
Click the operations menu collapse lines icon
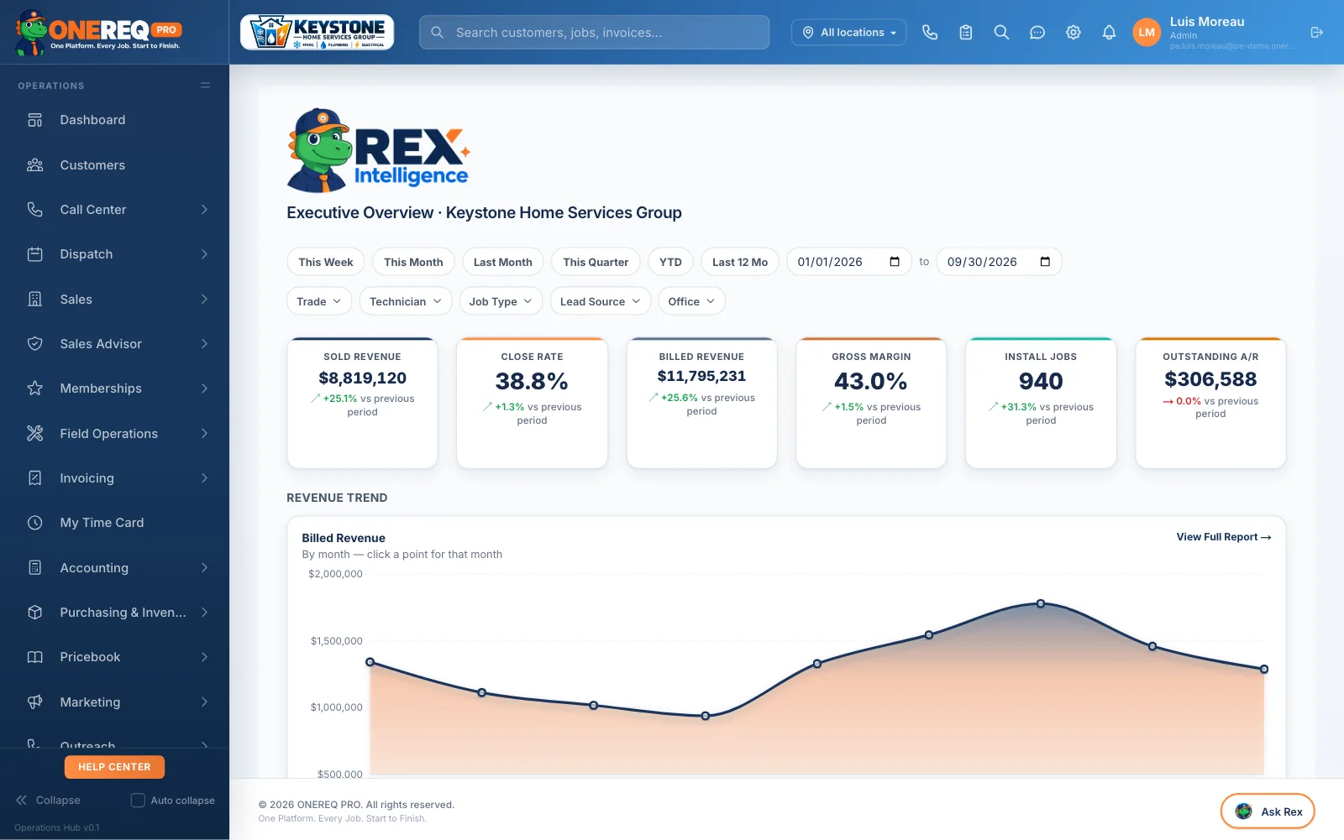(x=205, y=86)
